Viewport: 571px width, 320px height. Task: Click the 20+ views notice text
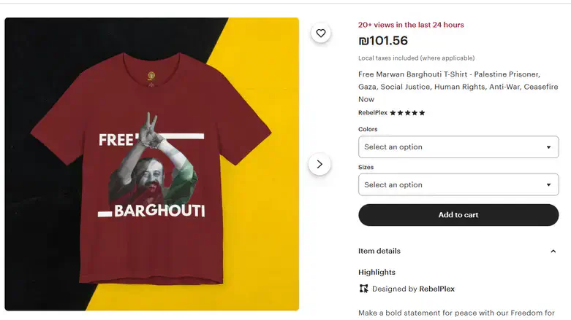pyautogui.click(x=411, y=25)
